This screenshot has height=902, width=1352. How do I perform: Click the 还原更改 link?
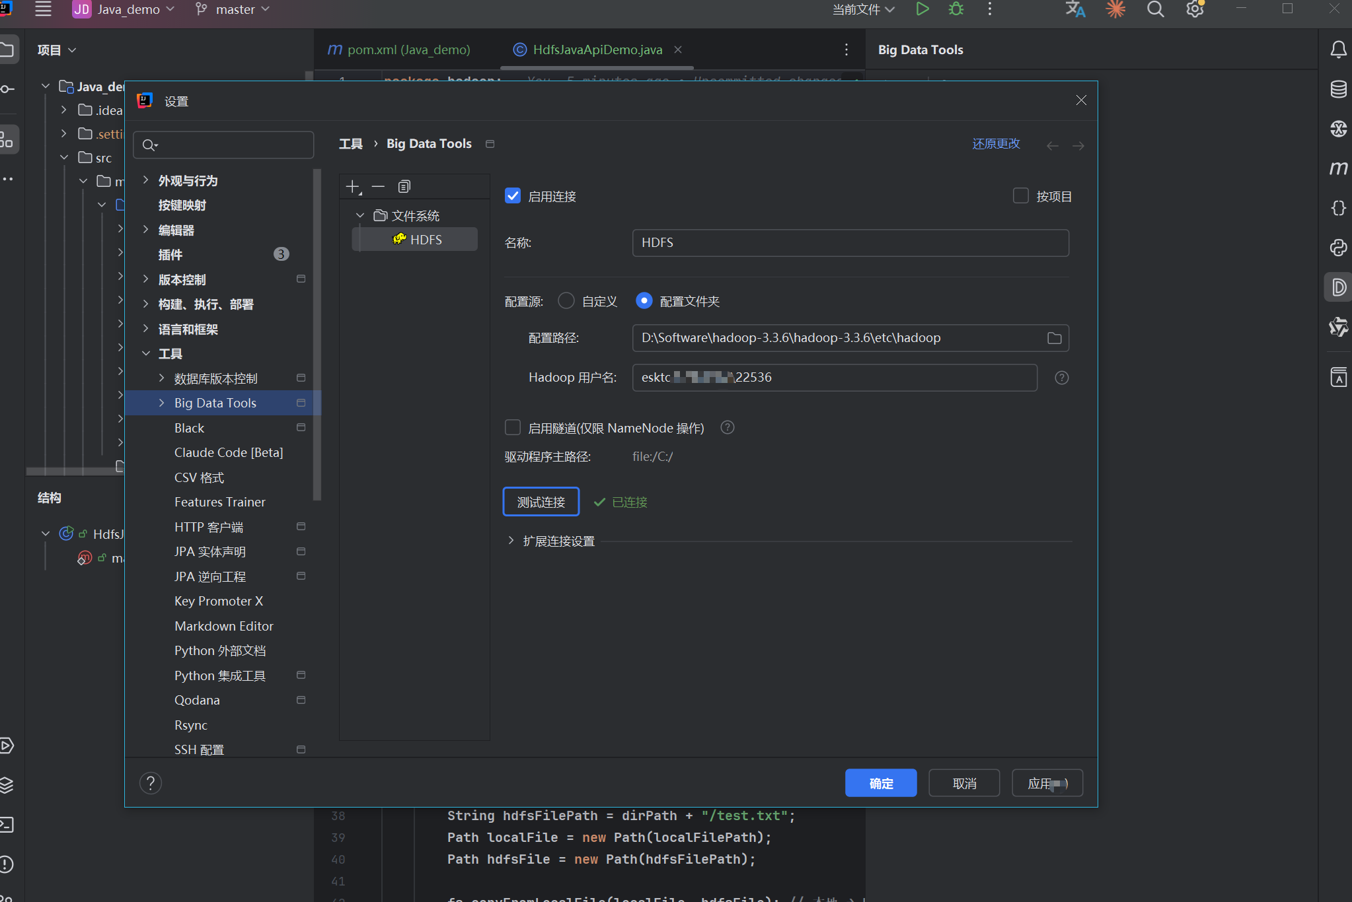point(996,144)
